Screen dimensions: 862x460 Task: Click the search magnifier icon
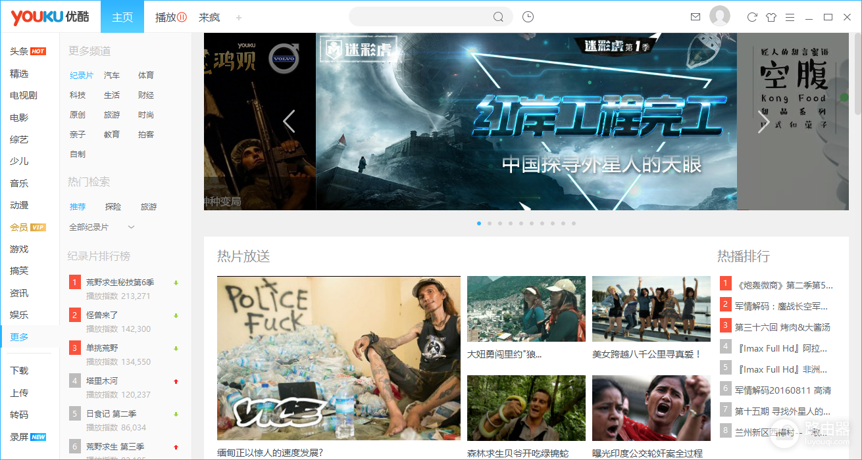tap(498, 17)
